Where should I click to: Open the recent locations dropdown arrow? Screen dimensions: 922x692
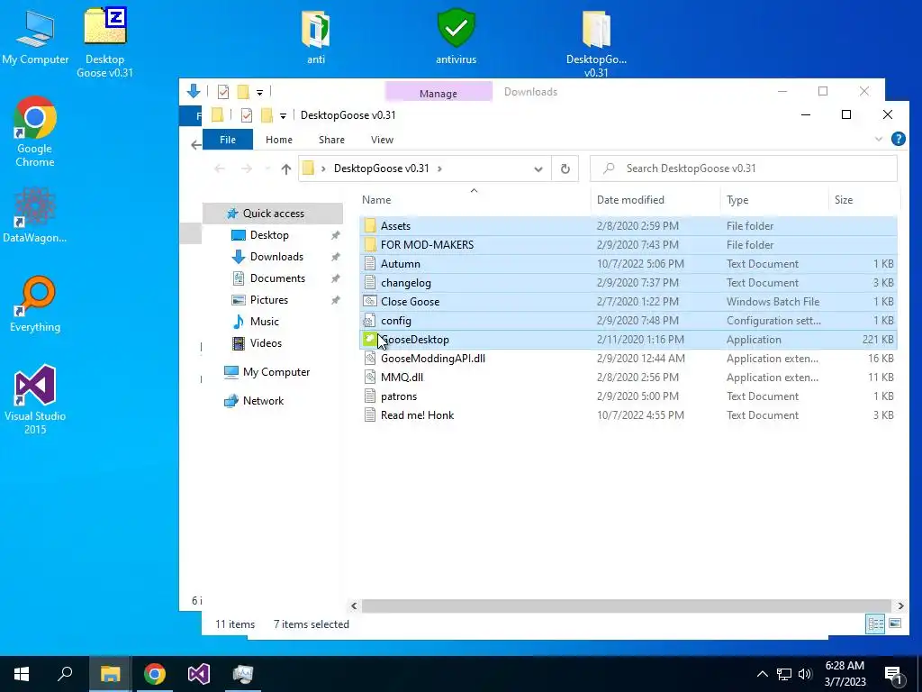267,168
